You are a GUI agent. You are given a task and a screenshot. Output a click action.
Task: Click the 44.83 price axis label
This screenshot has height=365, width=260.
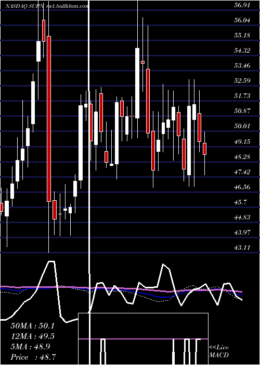tap(242, 217)
